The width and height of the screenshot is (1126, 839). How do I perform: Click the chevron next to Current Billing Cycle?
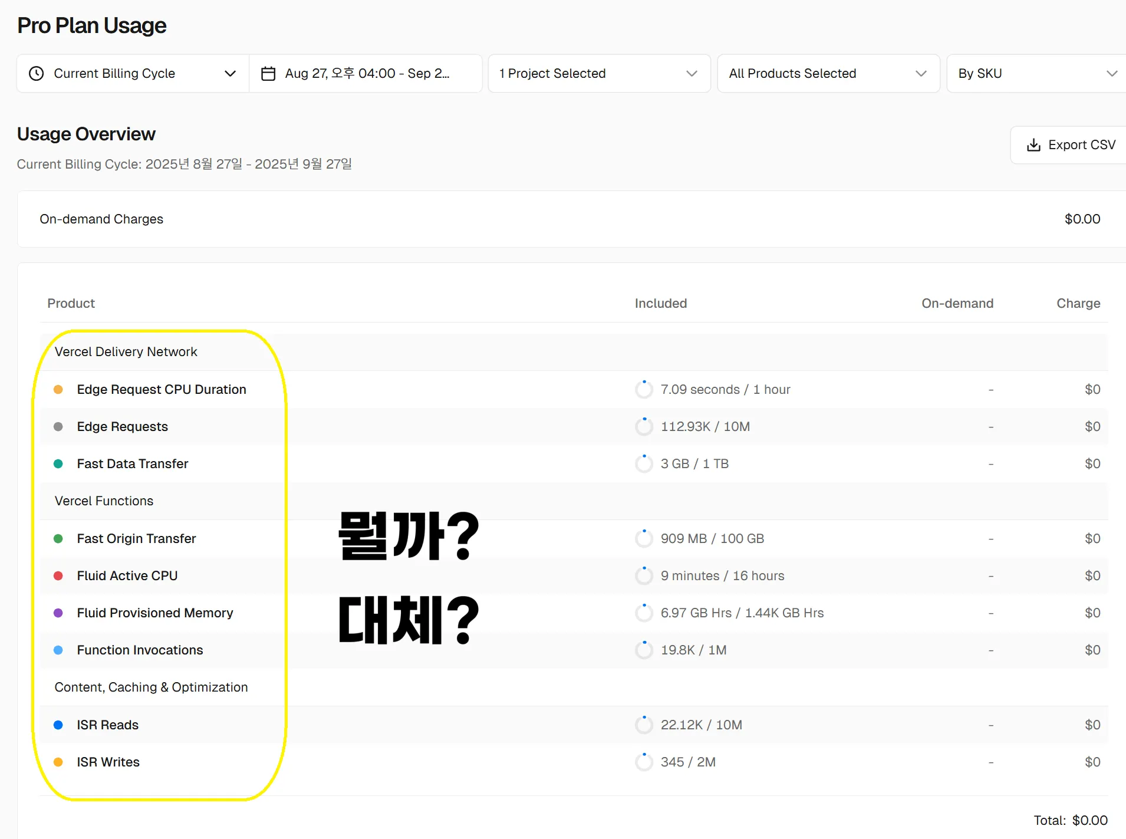pyautogui.click(x=230, y=74)
